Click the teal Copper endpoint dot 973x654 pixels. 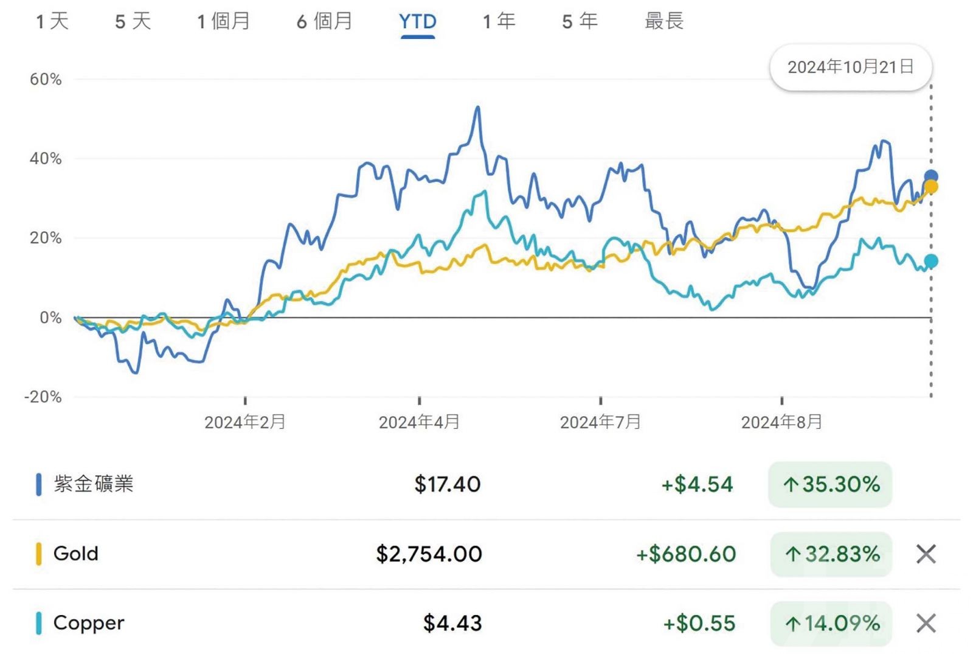(931, 261)
